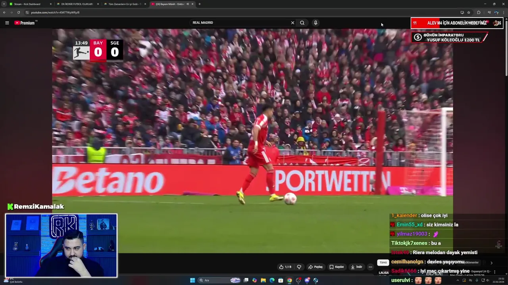Click the Paylaş share button
Viewport: 508px width, 285px height.
(316, 267)
